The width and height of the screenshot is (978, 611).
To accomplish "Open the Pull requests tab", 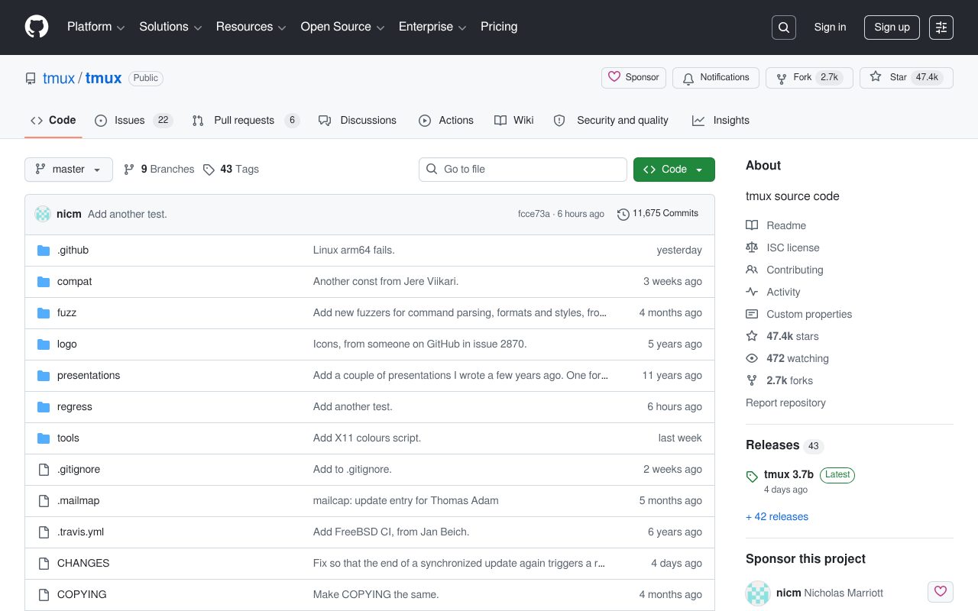I will [246, 121].
